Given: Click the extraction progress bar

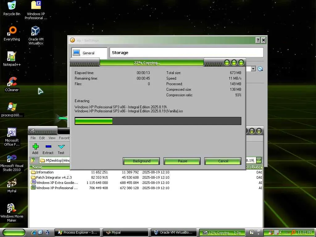Looking at the screenshot, I should pyautogui.click(x=158, y=121).
